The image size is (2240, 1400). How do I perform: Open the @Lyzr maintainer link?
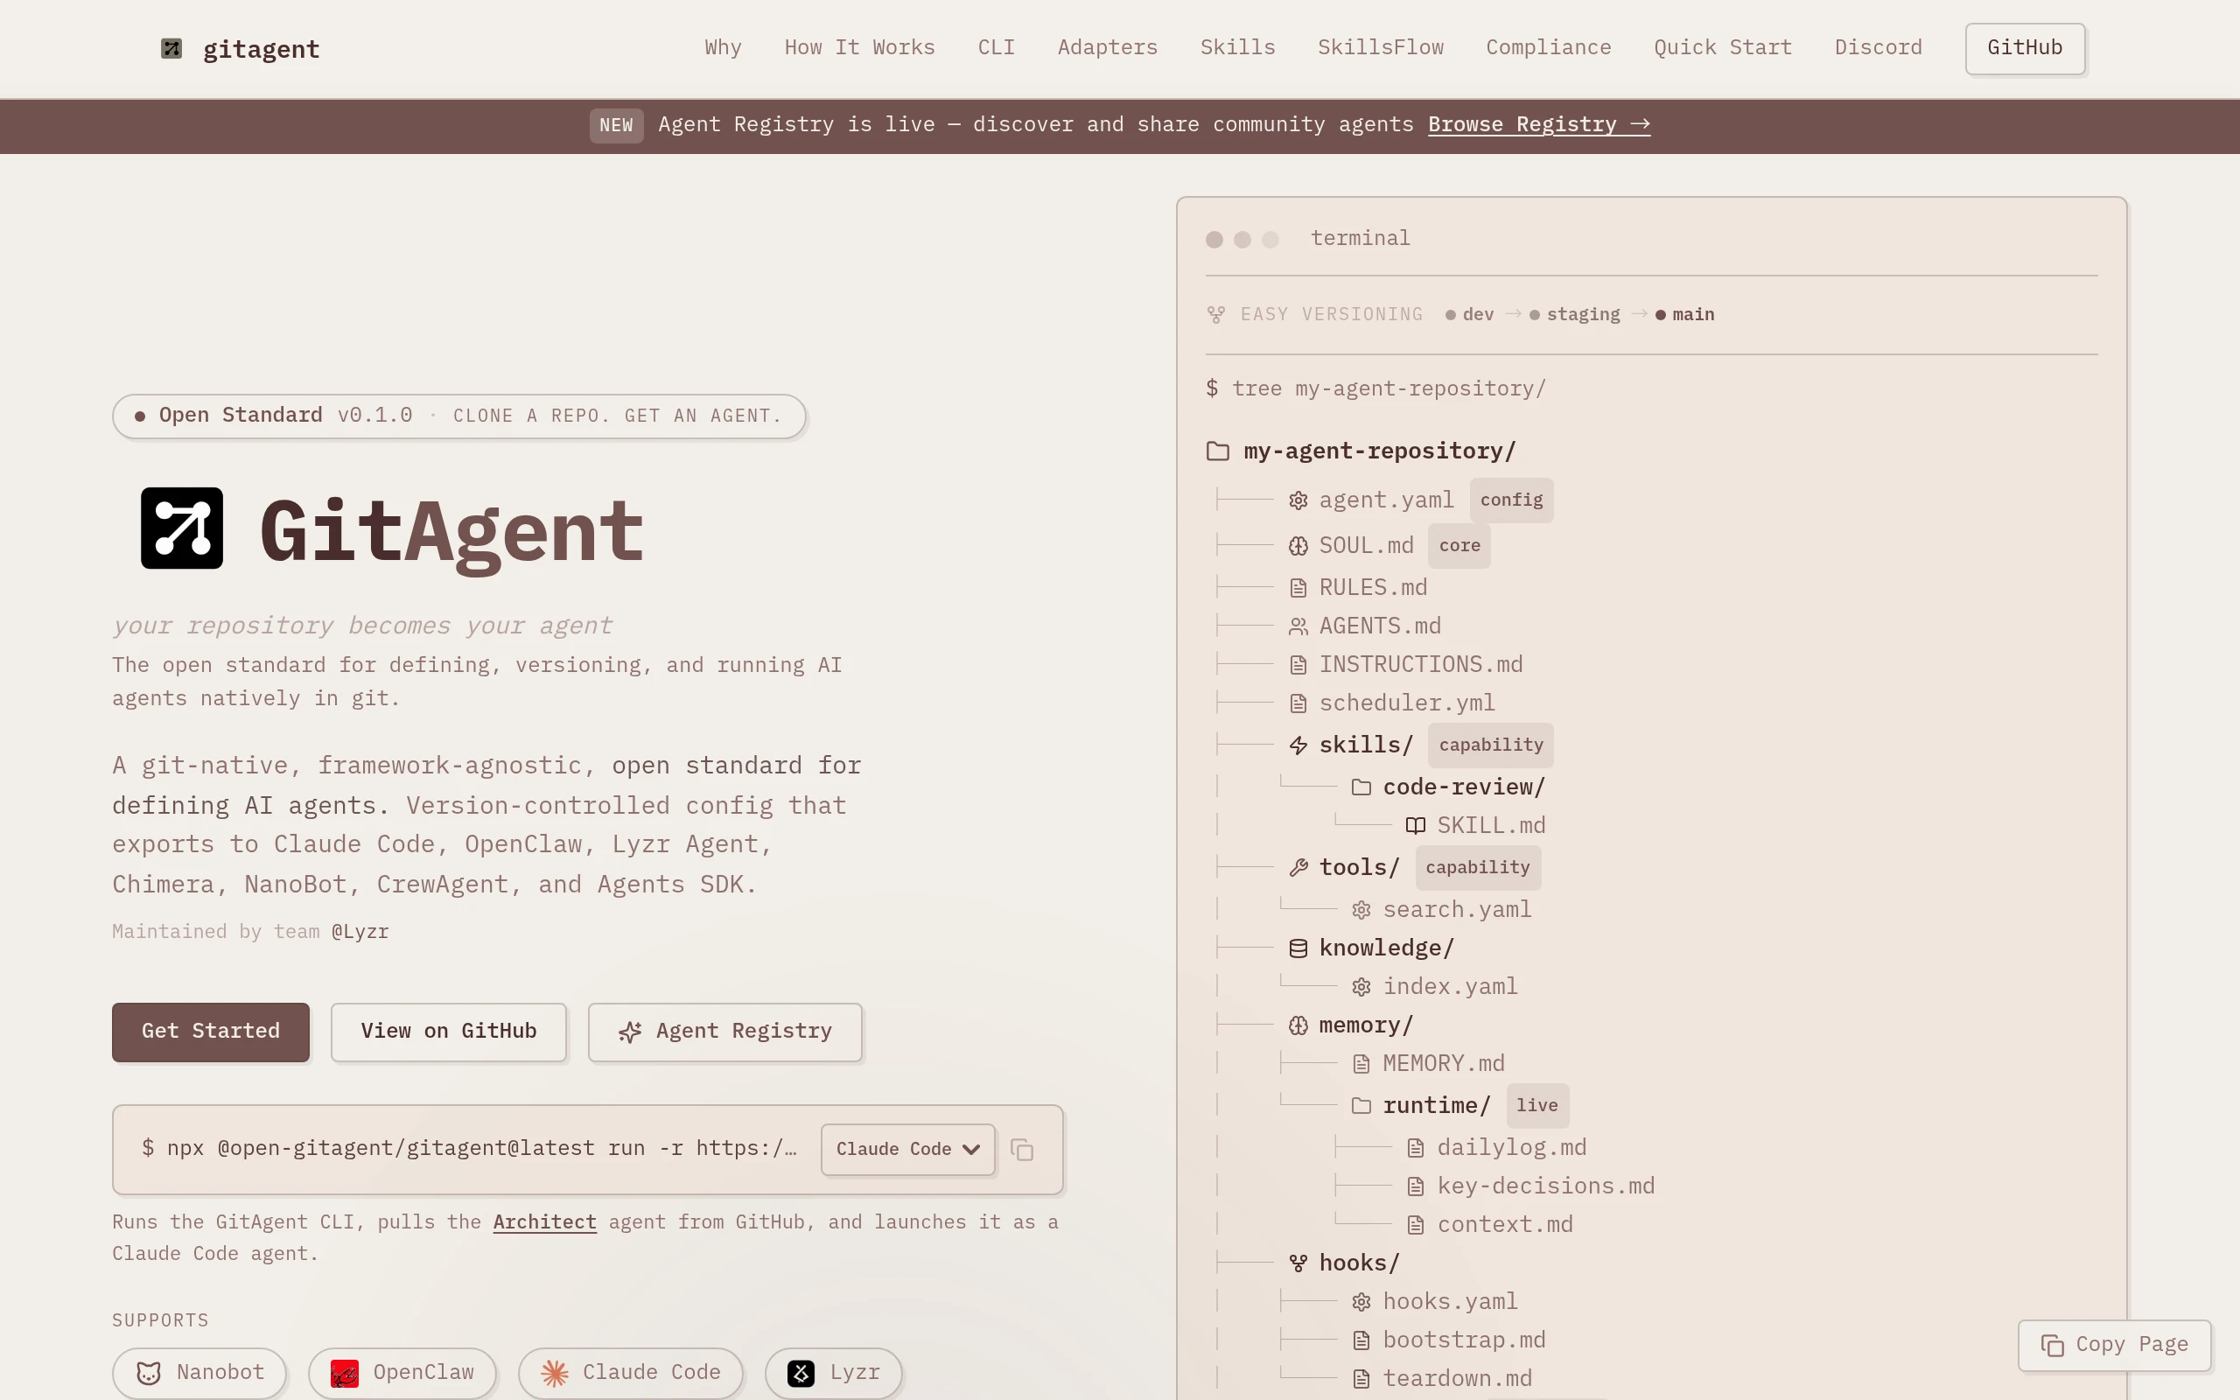(360, 933)
